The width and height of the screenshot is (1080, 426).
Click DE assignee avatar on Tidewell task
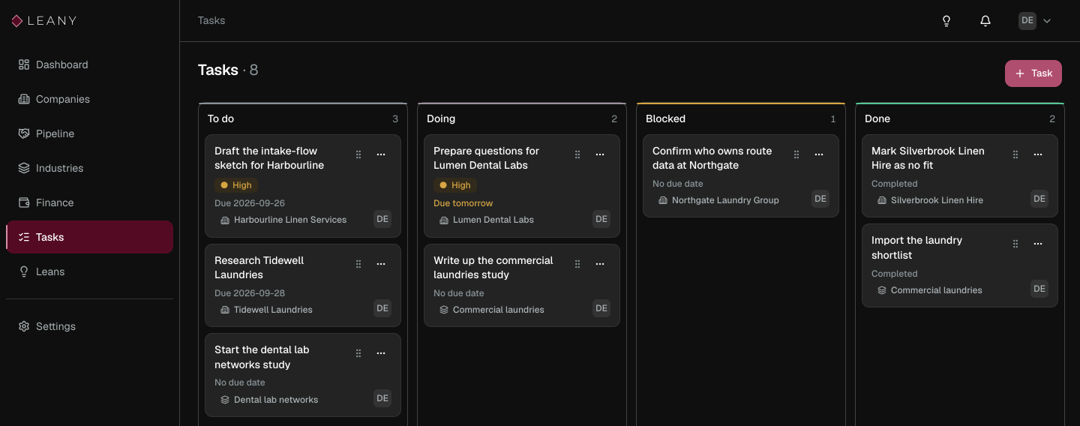382,308
